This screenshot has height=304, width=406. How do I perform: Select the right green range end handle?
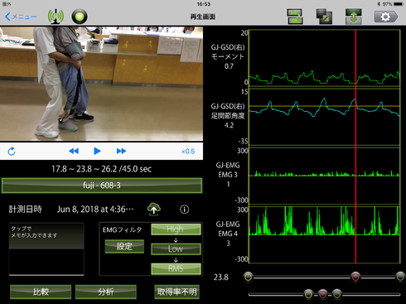click(400, 277)
